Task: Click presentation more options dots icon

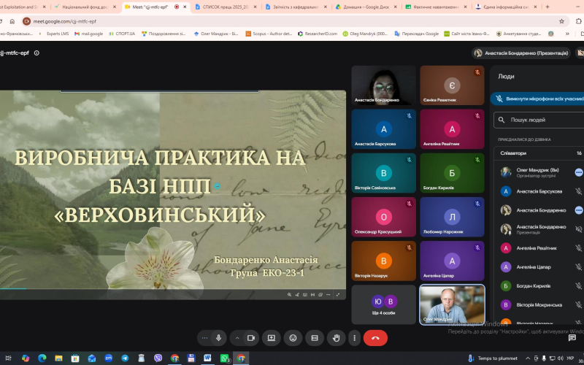Action: 328,295
